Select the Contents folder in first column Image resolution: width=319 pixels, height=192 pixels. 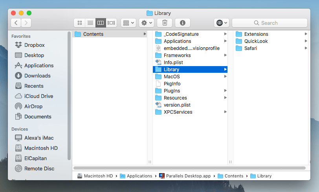(110, 34)
